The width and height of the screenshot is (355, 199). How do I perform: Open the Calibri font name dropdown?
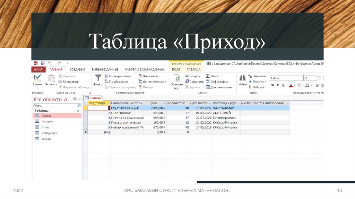[302, 78]
